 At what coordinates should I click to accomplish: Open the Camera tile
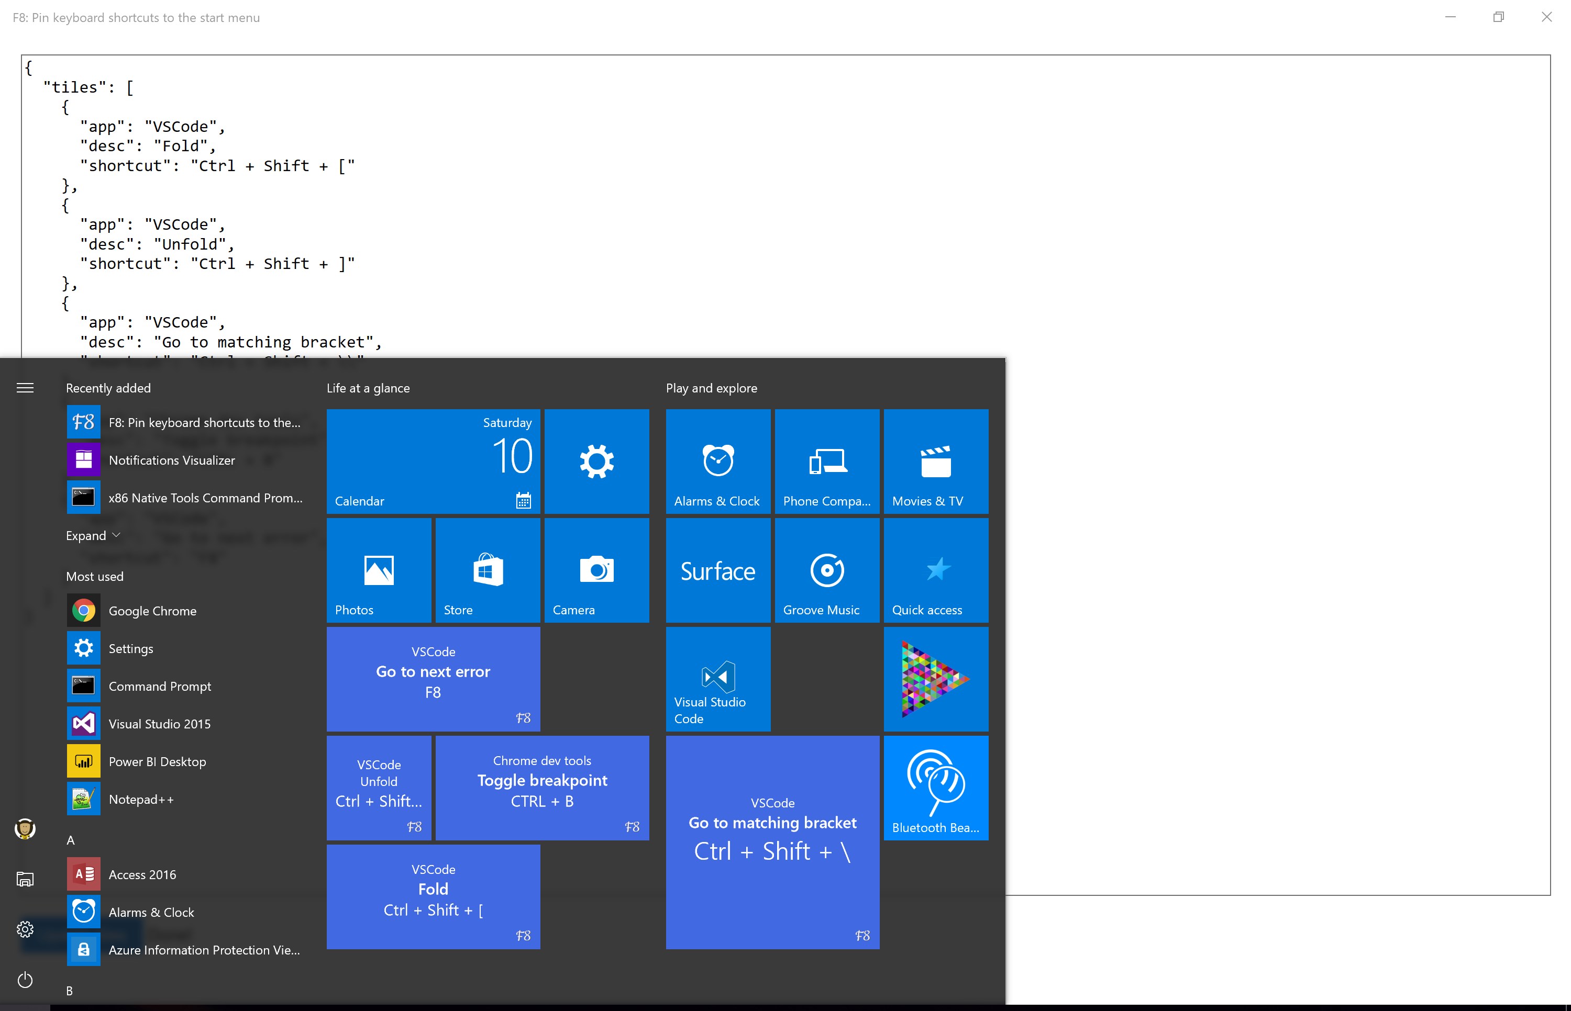(596, 570)
